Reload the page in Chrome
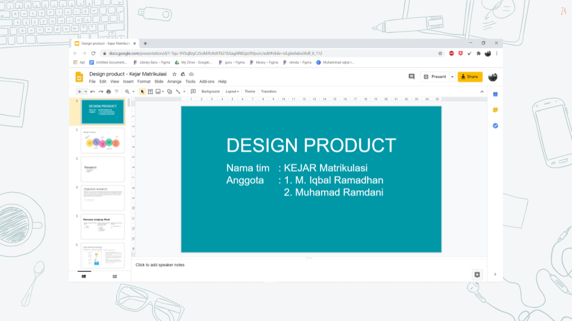Viewport: 572px width, 321px height. 94,53
